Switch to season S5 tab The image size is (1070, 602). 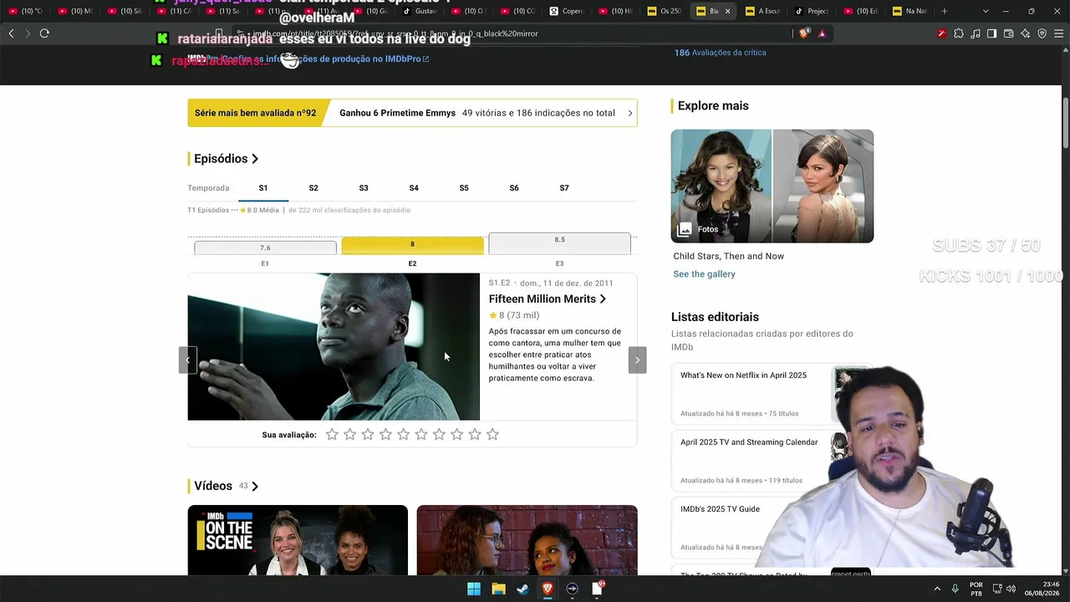pos(464,188)
